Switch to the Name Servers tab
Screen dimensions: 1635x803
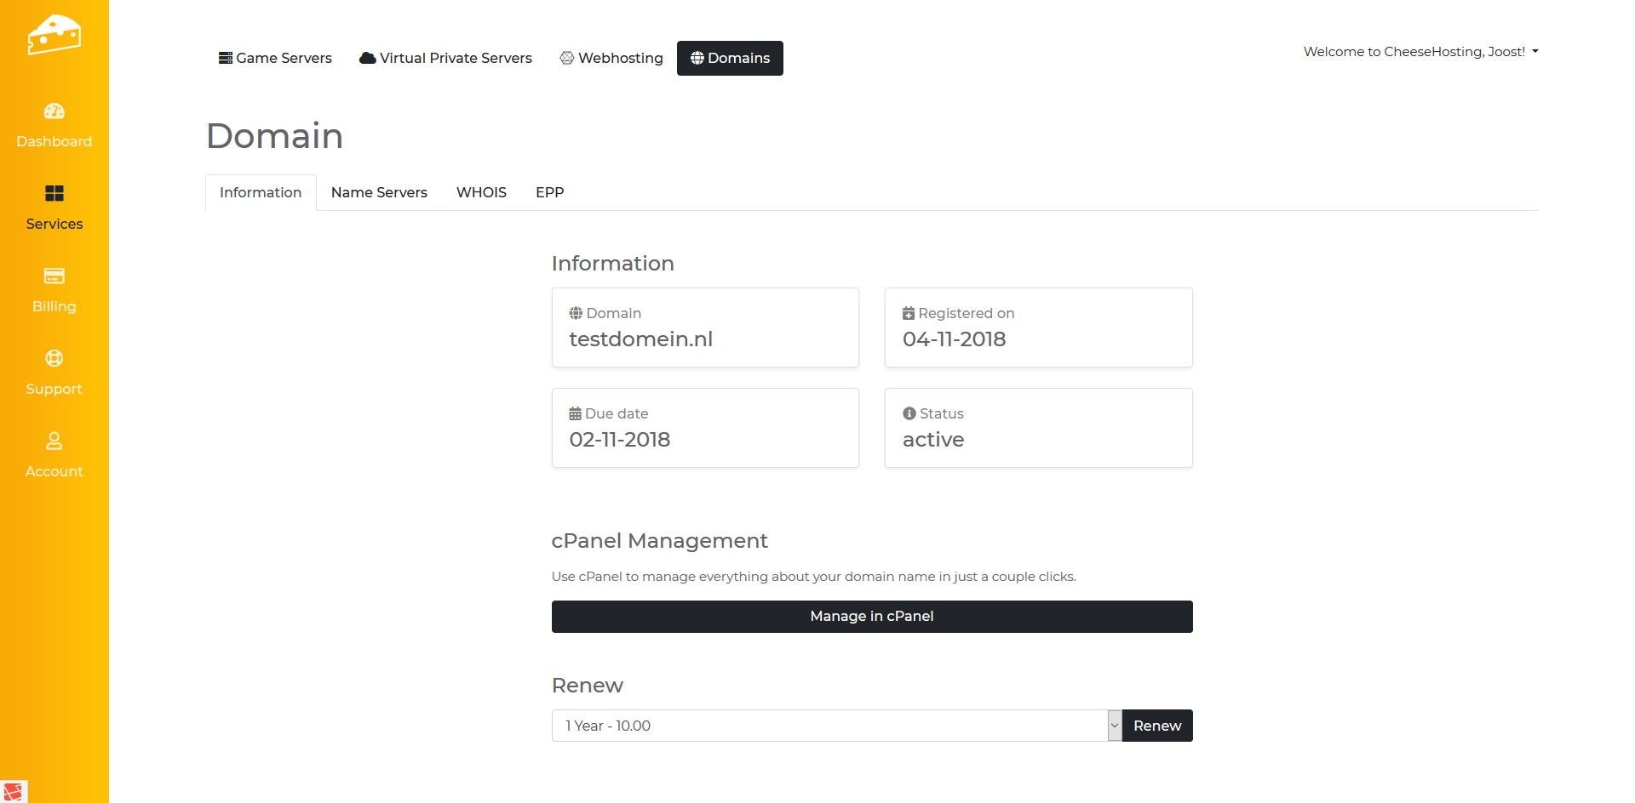[x=379, y=192]
